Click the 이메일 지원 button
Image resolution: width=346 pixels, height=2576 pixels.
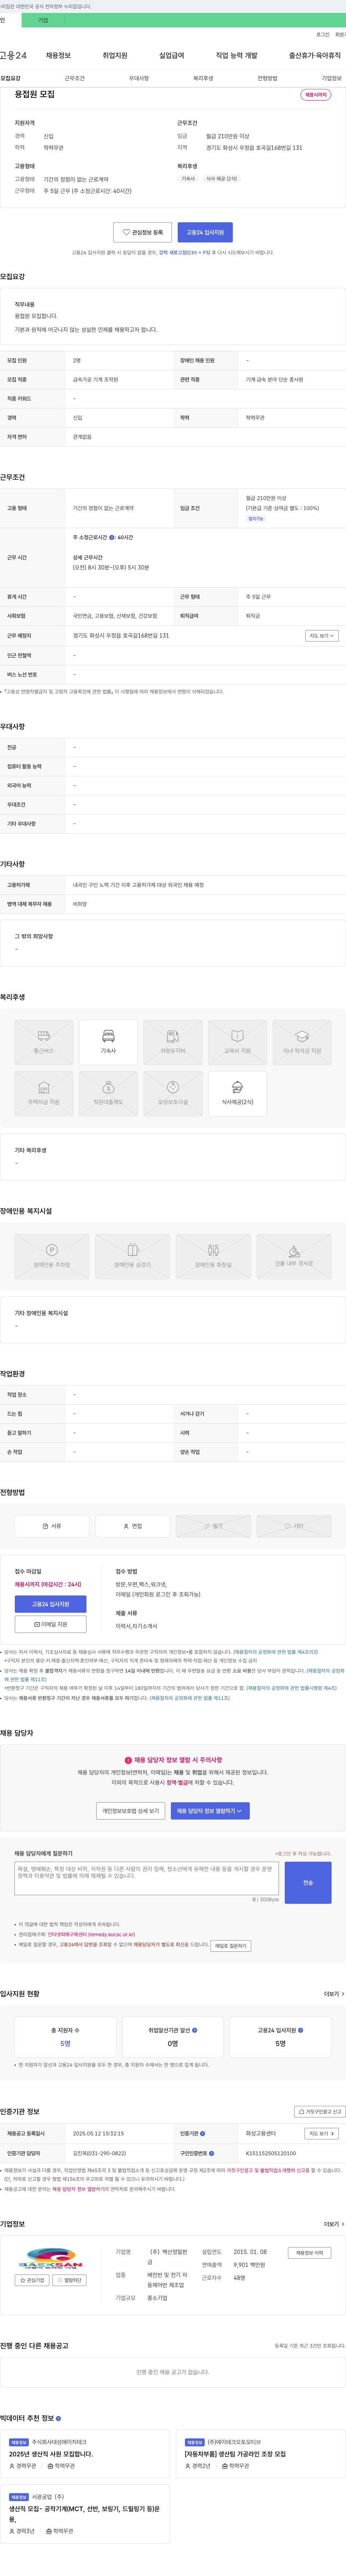point(50,1624)
